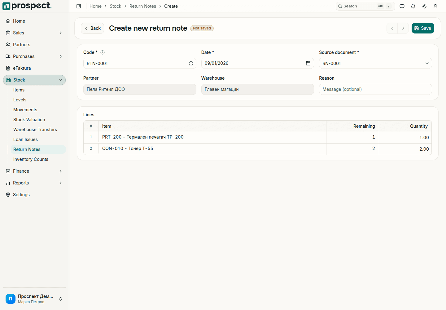Toggle the sidebar panel icon

pos(79,6)
